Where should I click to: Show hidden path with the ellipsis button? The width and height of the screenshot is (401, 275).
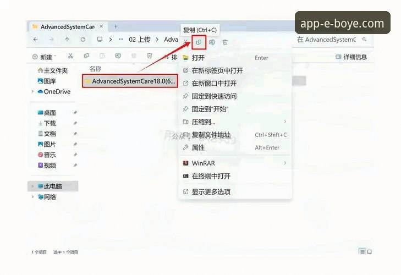(121, 40)
